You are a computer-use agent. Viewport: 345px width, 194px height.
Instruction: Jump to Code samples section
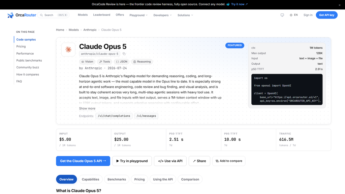tap(26, 40)
